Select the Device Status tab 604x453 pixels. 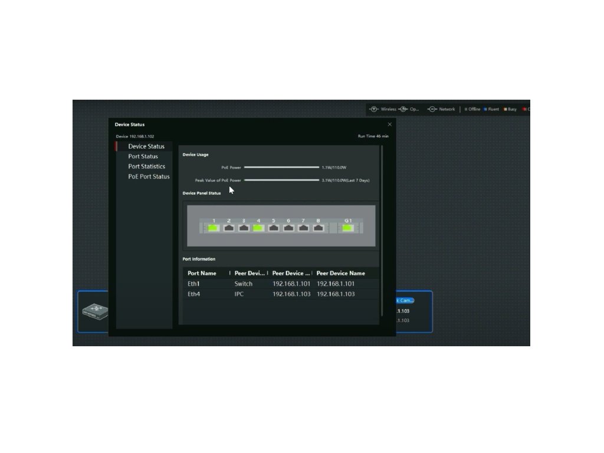146,146
